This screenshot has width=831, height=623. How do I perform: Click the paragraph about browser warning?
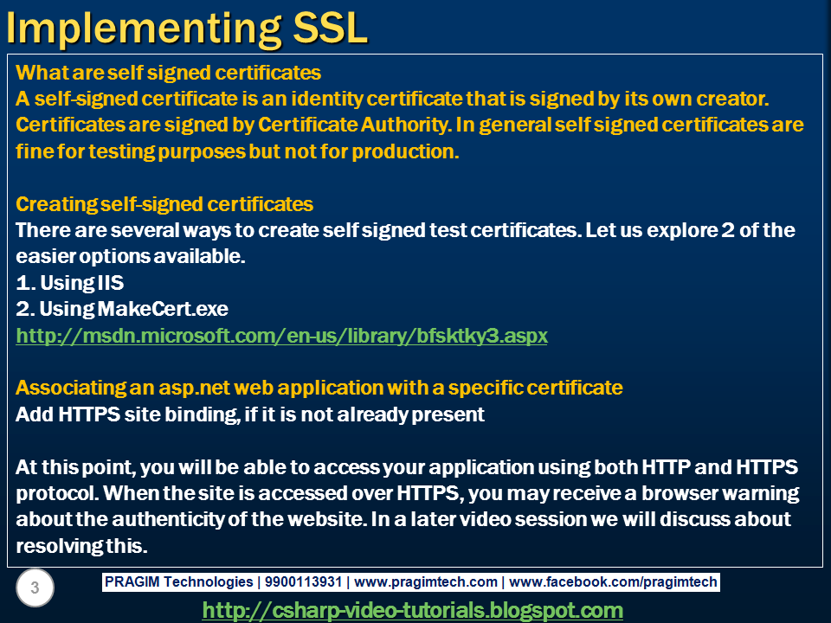407,492
